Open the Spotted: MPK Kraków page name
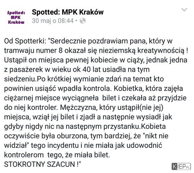This screenshot has width=194, height=173. coord(68,12)
